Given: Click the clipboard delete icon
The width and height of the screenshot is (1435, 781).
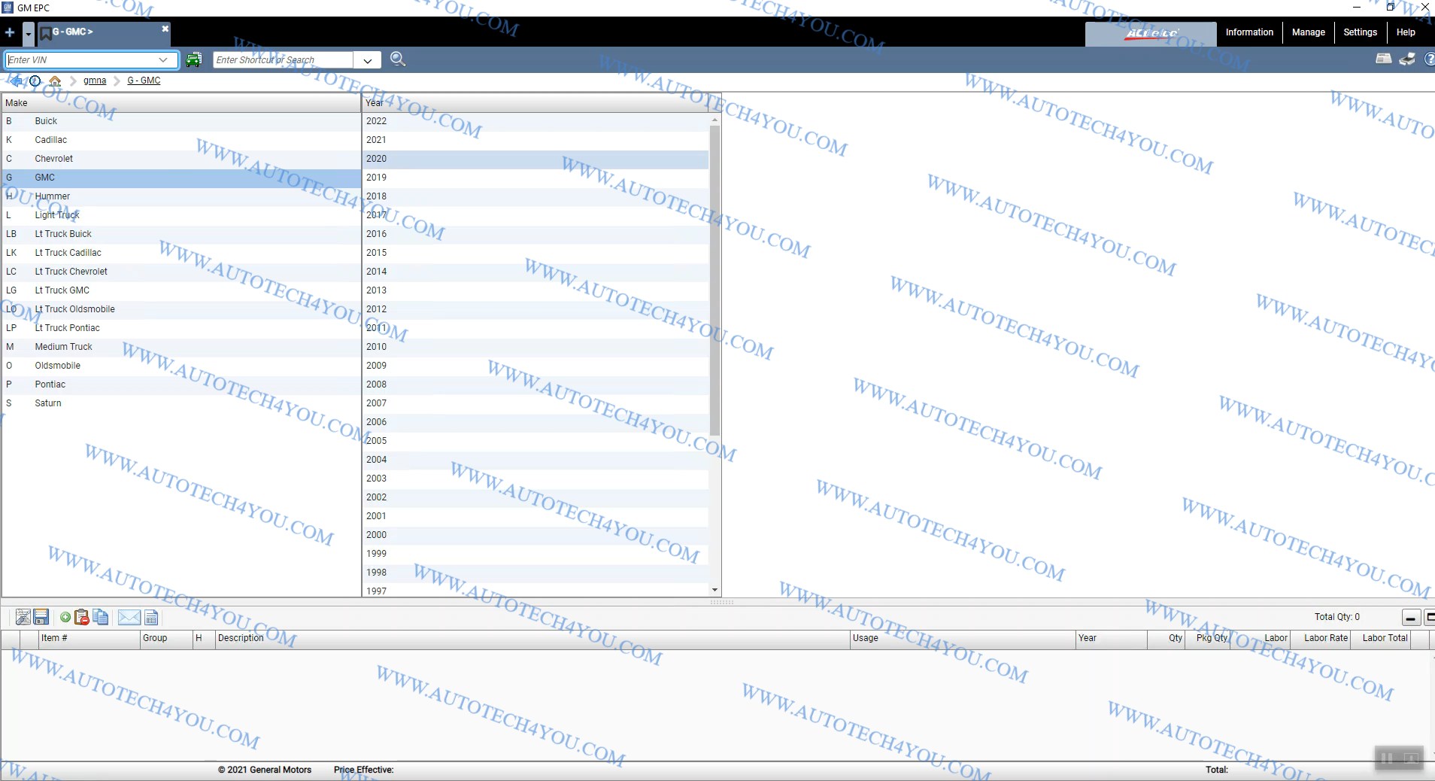Looking at the screenshot, I should tap(82, 618).
